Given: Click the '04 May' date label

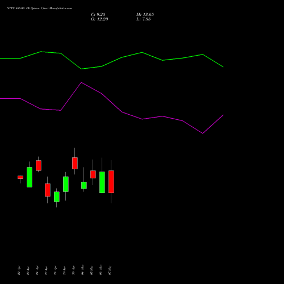Looking at the screenshot, I should click(82, 270).
